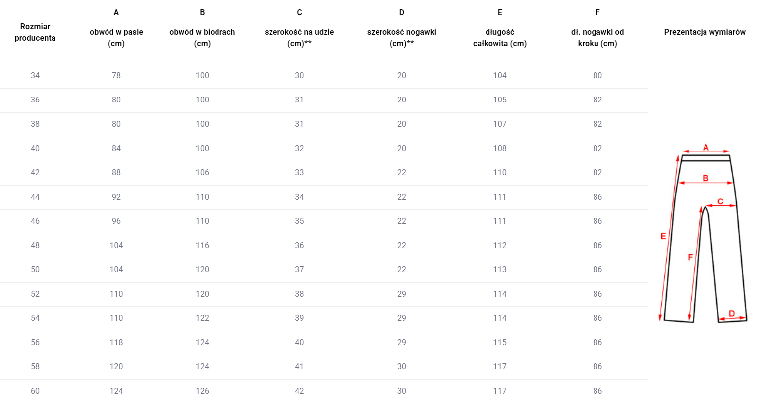759x402 pixels.
Task: Click the 'Rozmiar producenta' column header
Action: click(35, 32)
